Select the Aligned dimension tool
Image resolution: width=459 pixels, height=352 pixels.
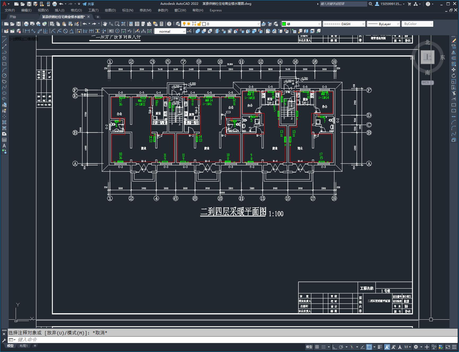pyautogui.click(x=33, y=31)
